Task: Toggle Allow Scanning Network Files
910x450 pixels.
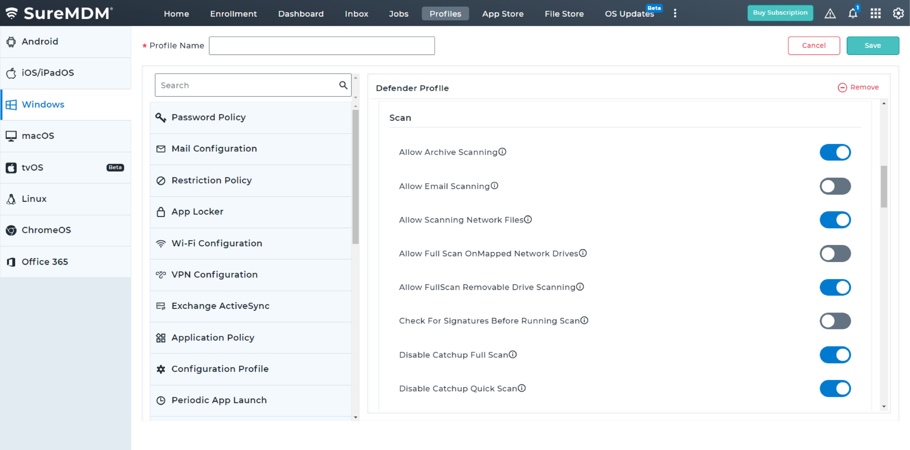Action: (x=835, y=220)
